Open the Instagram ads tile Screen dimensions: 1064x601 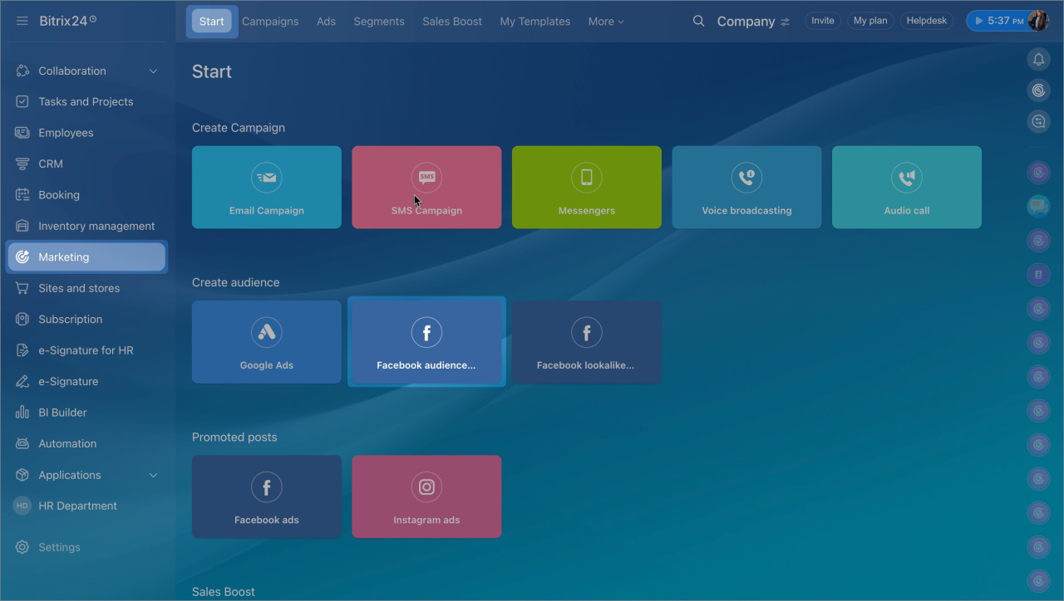pos(426,496)
